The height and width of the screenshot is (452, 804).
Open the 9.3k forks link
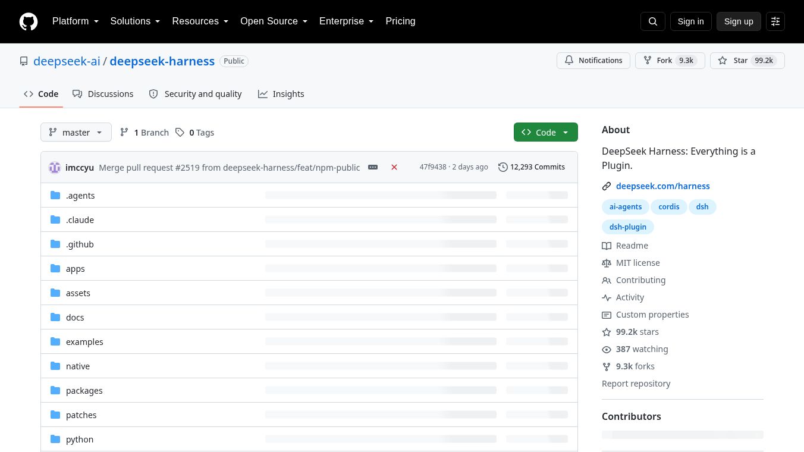[635, 366]
